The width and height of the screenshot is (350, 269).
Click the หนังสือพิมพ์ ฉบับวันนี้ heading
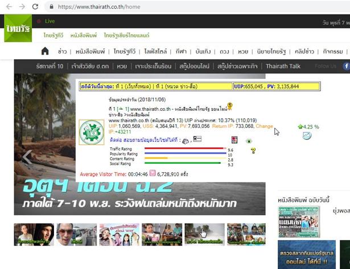(x=303, y=200)
